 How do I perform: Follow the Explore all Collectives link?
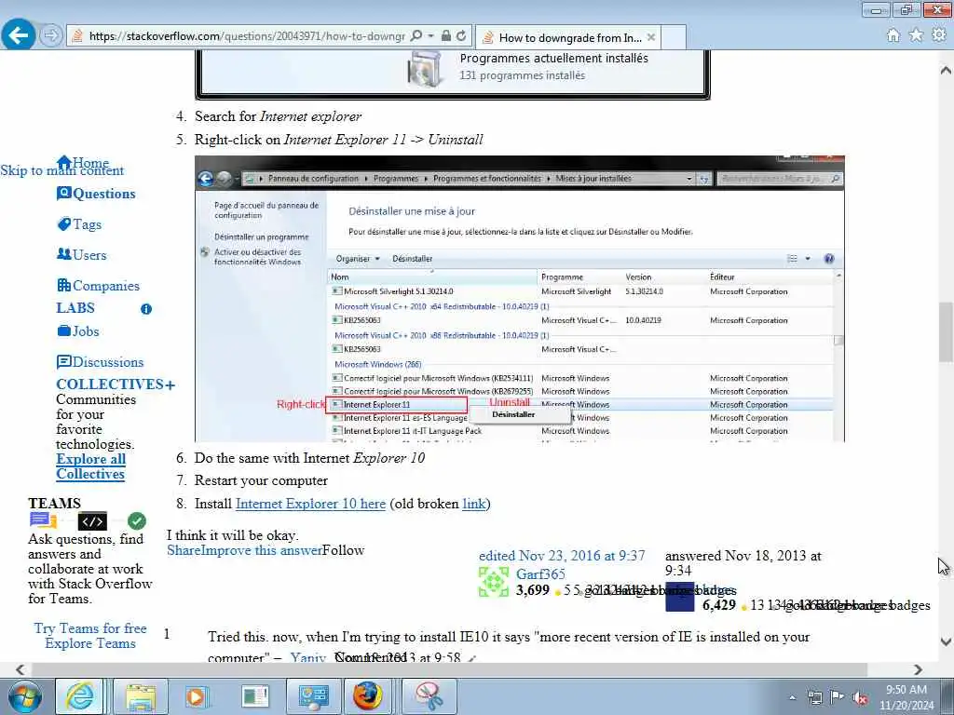(90, 466)
